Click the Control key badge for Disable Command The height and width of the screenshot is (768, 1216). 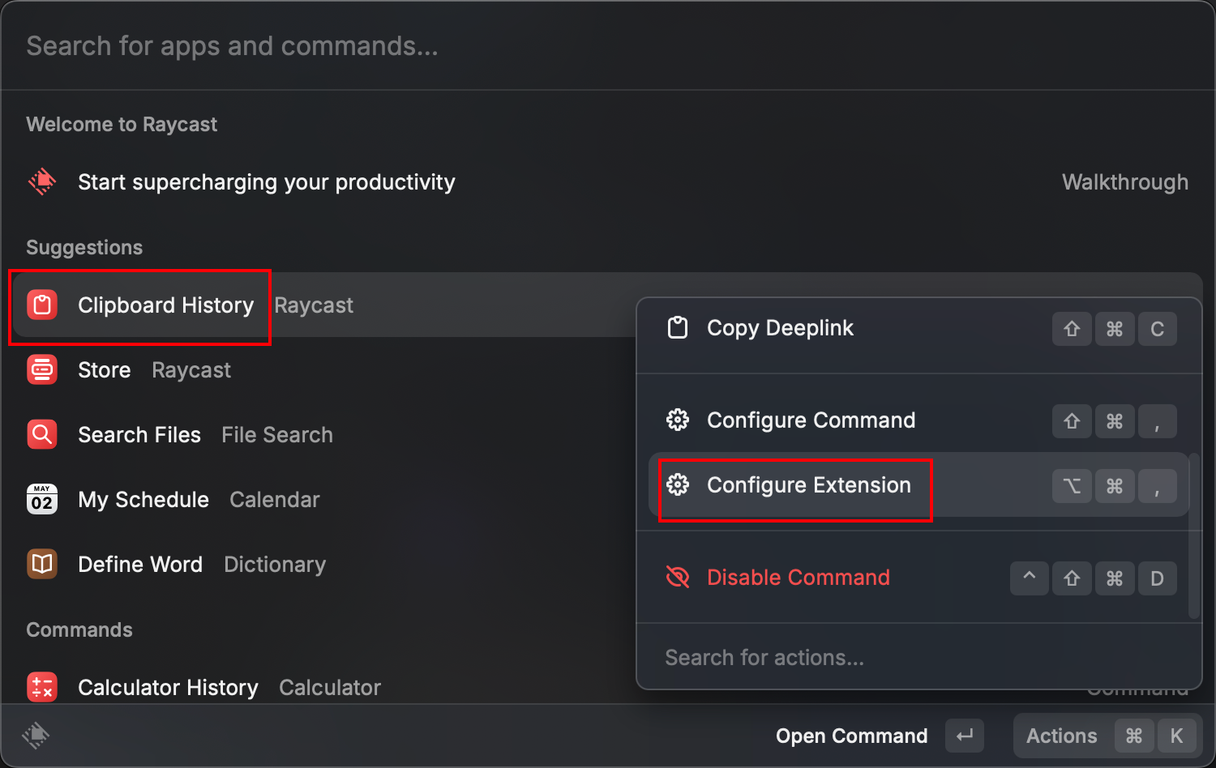click(1030, 578)
